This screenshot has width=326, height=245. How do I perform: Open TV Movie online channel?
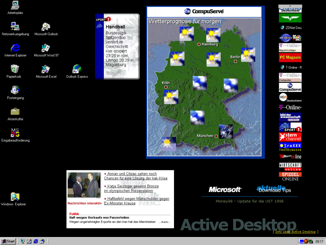290,157
